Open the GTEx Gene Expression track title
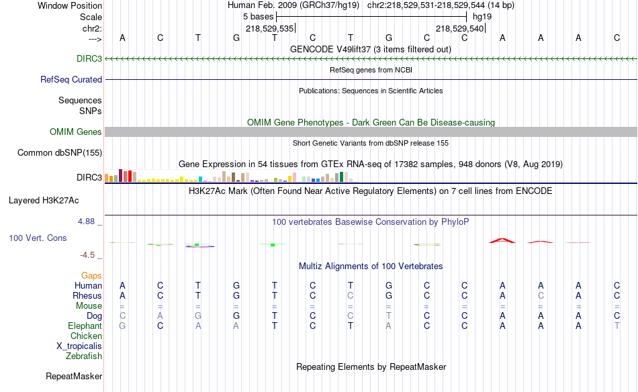This screenshot has height=392, width=638. coord(371,164)
